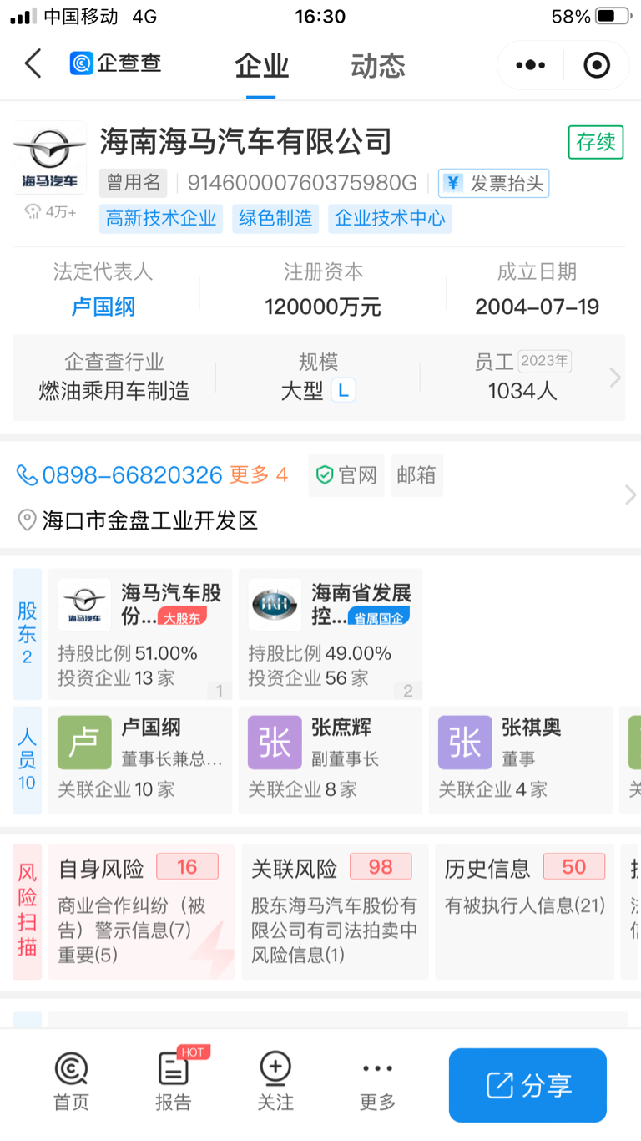This screenshot has width=641, height=1141.
Task: Expand the industry info row chevron
Action: pyautogui.click(x=615, y=378)
